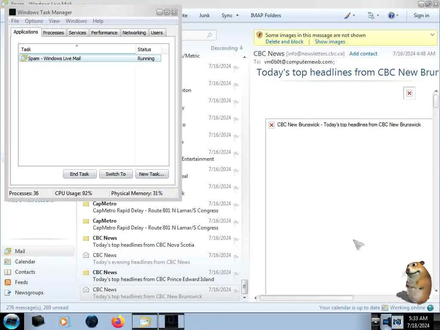Click unread envelope icon of CBC Nova Scotia message

click(x=86, y=238)
